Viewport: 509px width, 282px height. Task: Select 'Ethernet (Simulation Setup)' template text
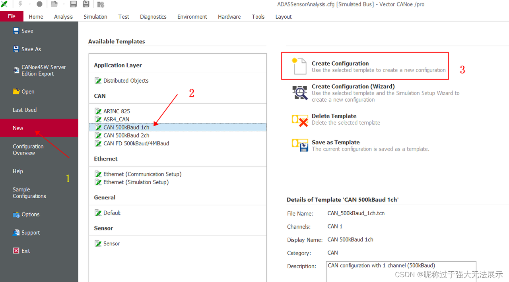pos(136,182)
